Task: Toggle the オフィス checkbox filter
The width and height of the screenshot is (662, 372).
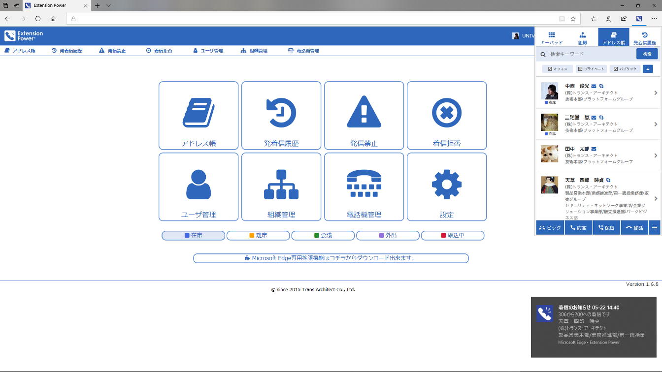Action: click(x=557, y=69)
